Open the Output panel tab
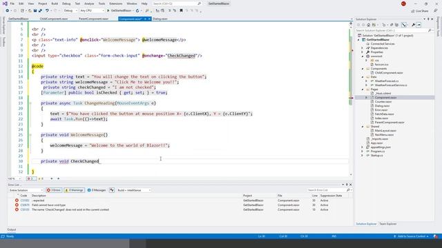This screenshot has height=248, width=442. click(12, 229)
